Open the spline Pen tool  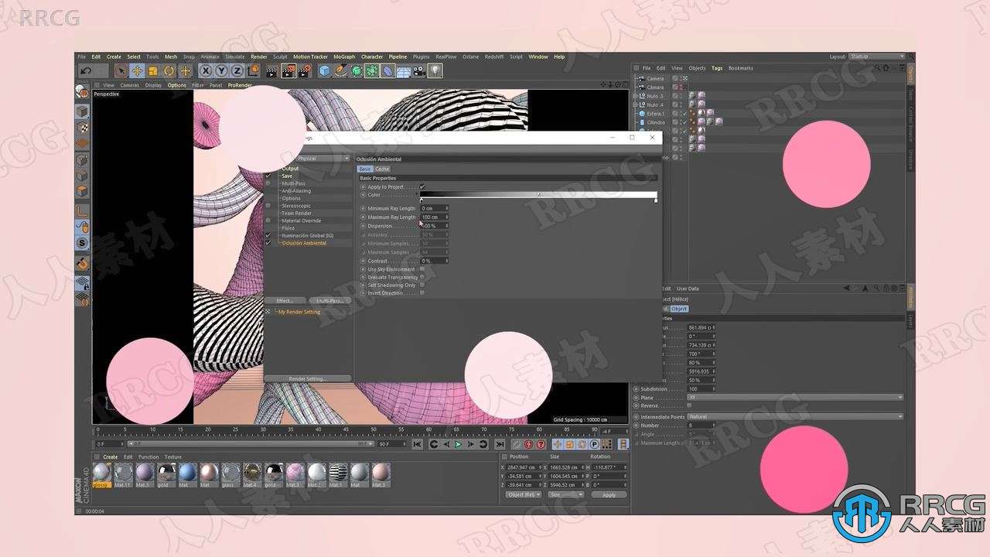(341, 71)
